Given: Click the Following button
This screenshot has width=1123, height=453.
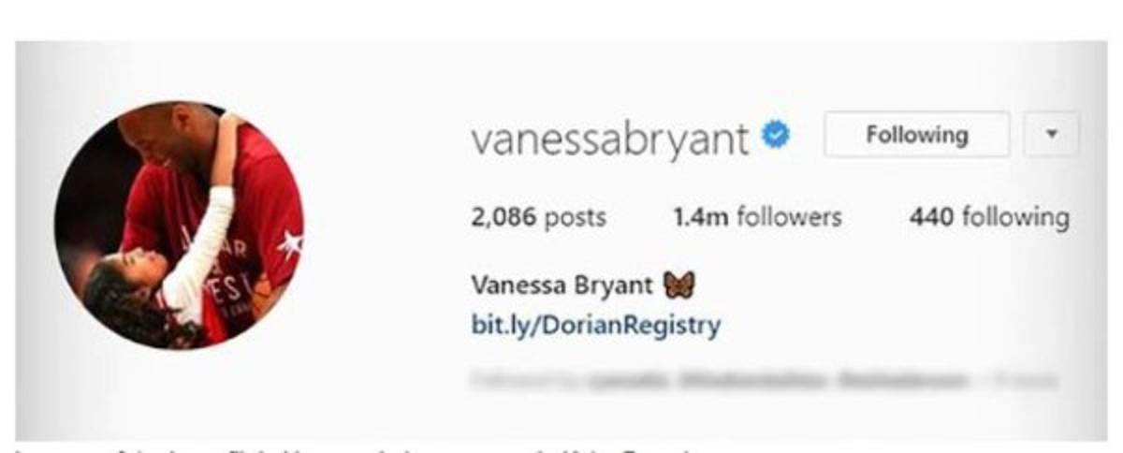Looking at the screenshot, I should tap(916, 135).
